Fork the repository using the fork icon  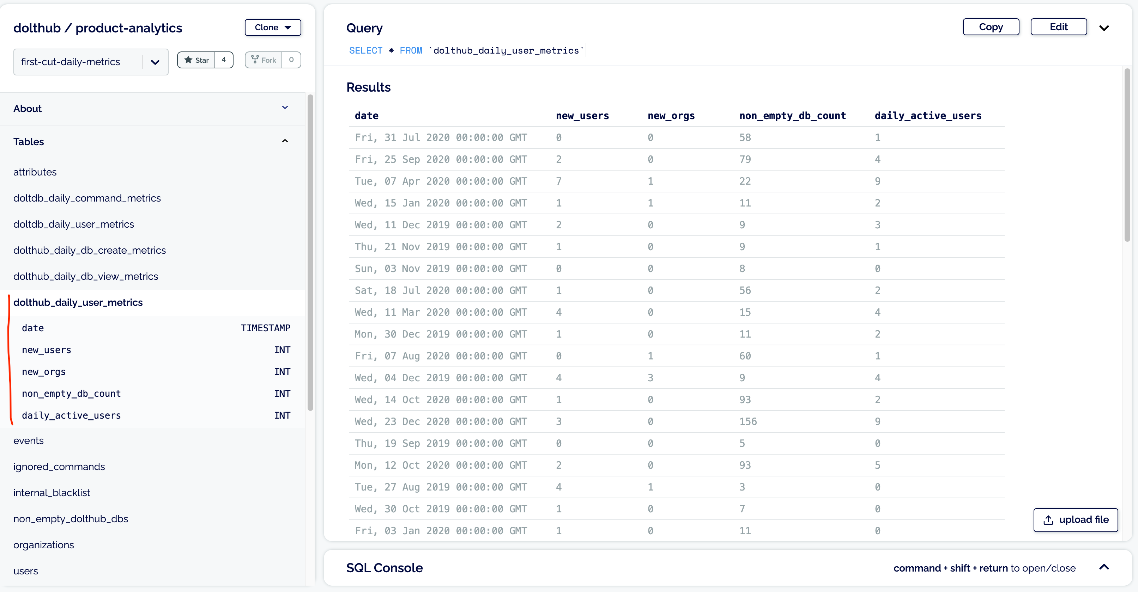(264, 60)
